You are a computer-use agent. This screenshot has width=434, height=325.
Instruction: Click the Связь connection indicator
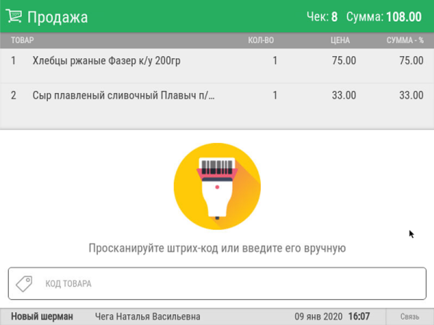coord(410,317)
